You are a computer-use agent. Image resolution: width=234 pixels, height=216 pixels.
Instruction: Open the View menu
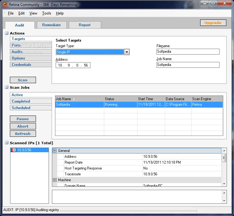[33, 13]
